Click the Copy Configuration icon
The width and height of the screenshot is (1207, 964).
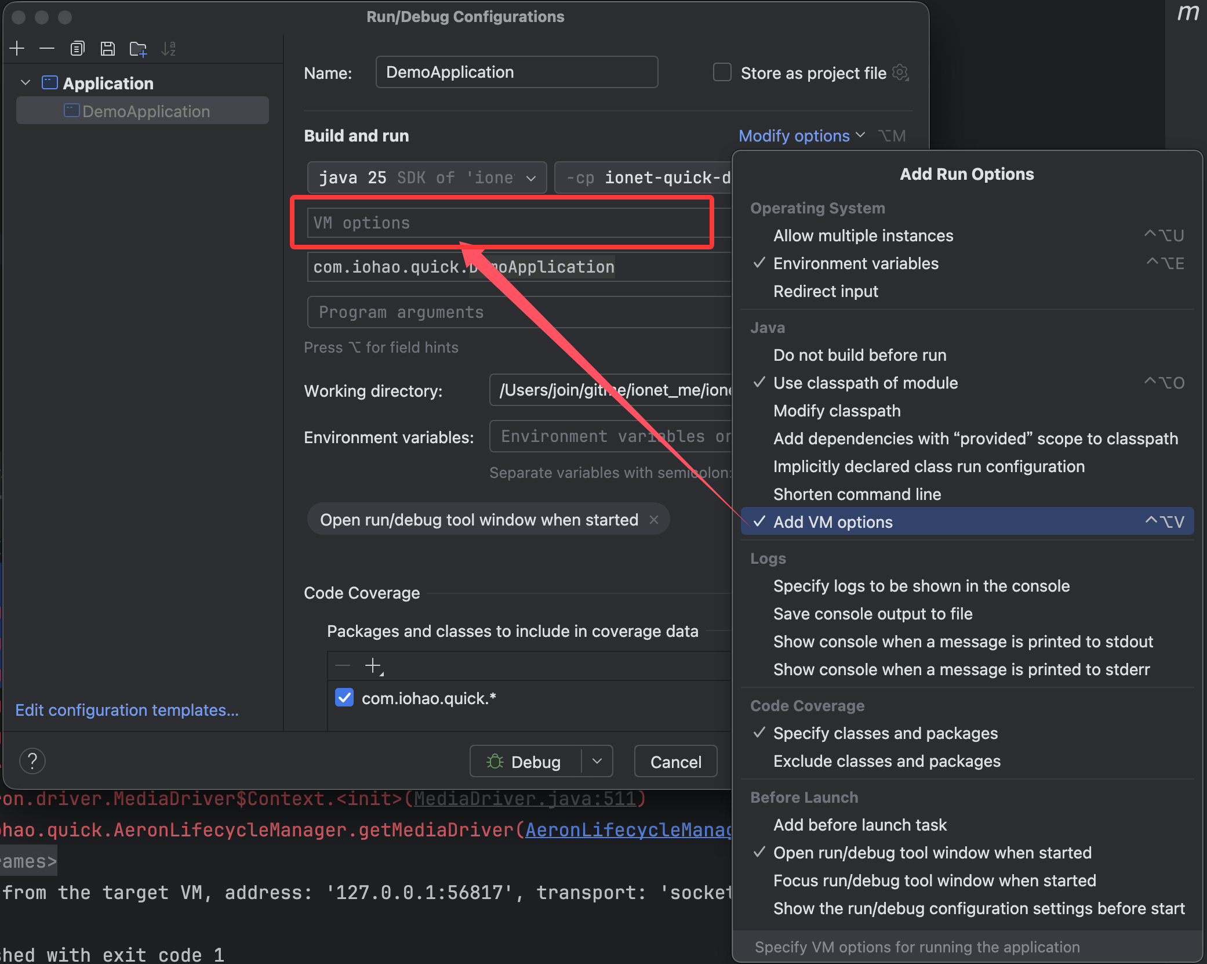point(77,49)
